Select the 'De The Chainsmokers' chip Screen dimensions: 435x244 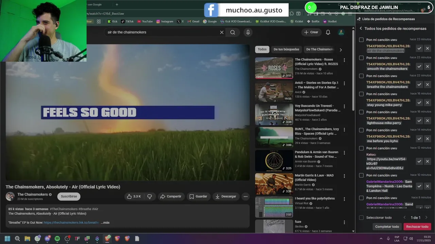[x=320, y=49]
